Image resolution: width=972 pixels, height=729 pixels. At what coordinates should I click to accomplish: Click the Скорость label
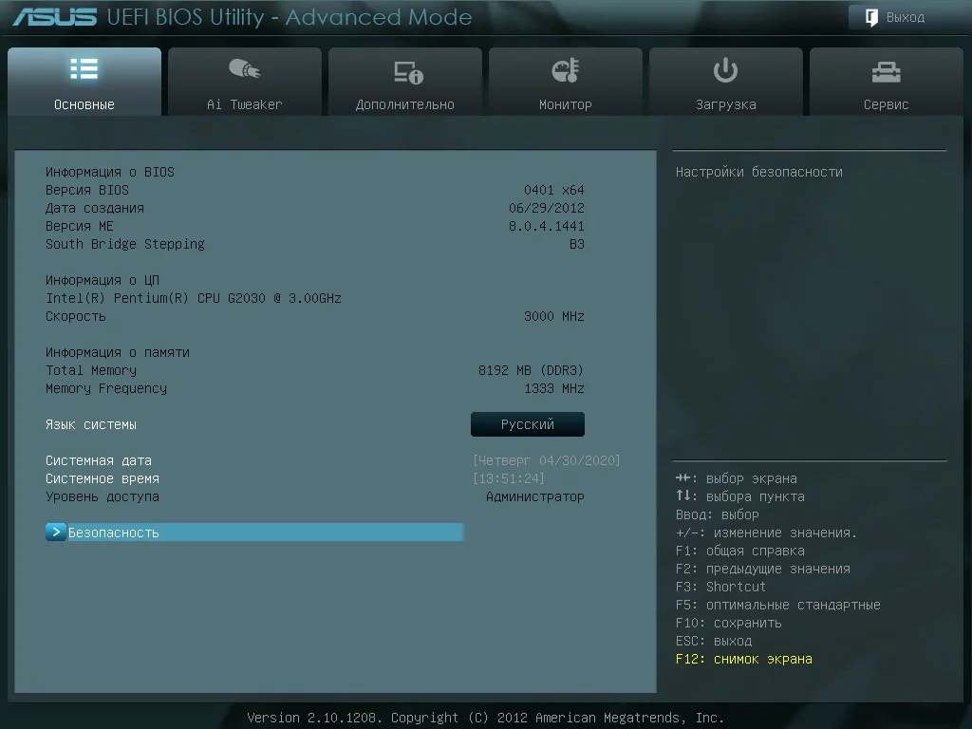click(76, 316)
